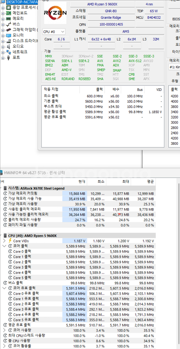Click the RDSEED feature label
Screen dimensions: 180x349
[84, 79]
